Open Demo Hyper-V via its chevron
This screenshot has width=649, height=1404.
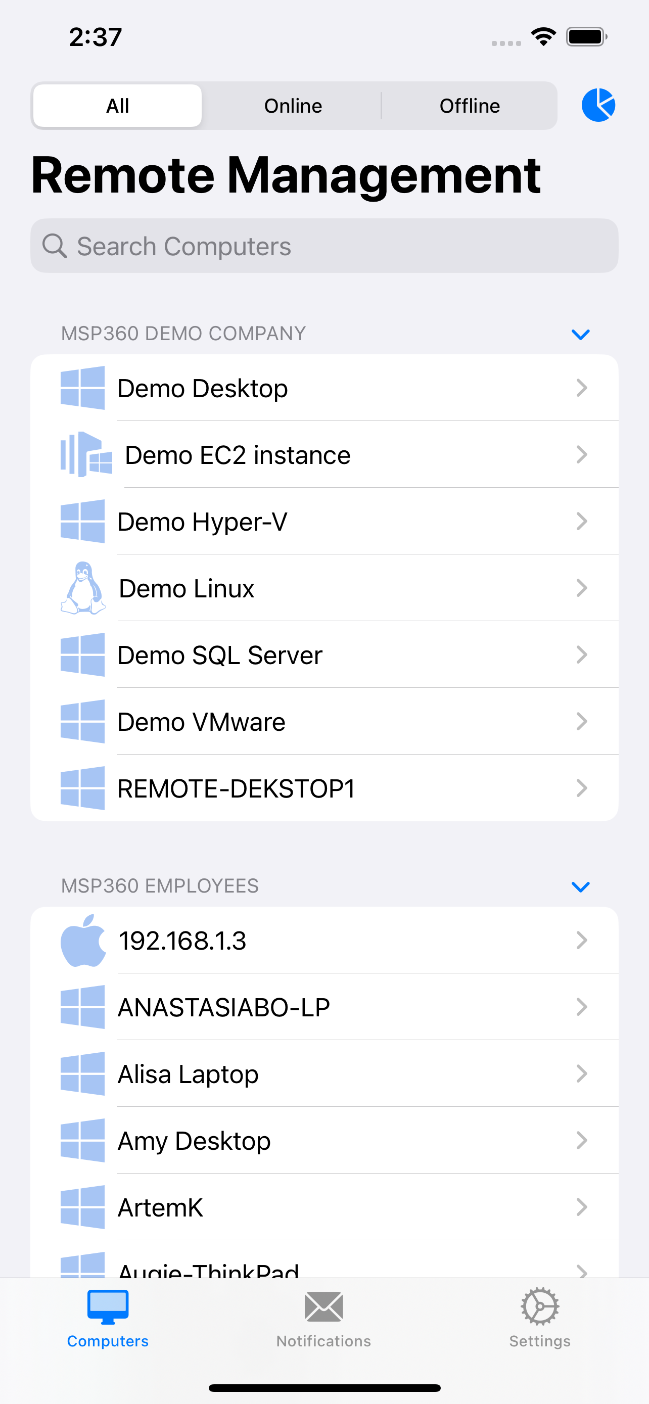(581, 521)
